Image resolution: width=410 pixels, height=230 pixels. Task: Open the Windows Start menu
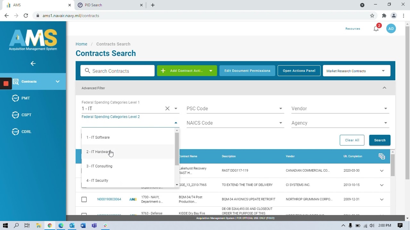pos(5,226)
